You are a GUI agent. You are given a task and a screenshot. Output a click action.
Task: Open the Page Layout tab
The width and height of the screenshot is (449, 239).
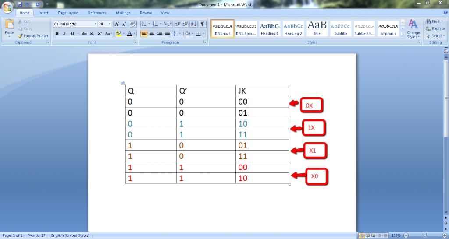click(68, 13)
